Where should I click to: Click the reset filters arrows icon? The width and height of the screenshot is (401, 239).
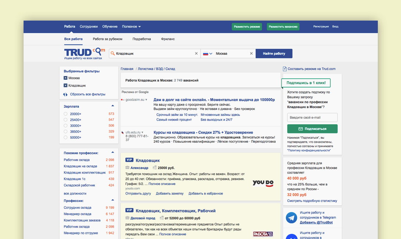[65, 94]
